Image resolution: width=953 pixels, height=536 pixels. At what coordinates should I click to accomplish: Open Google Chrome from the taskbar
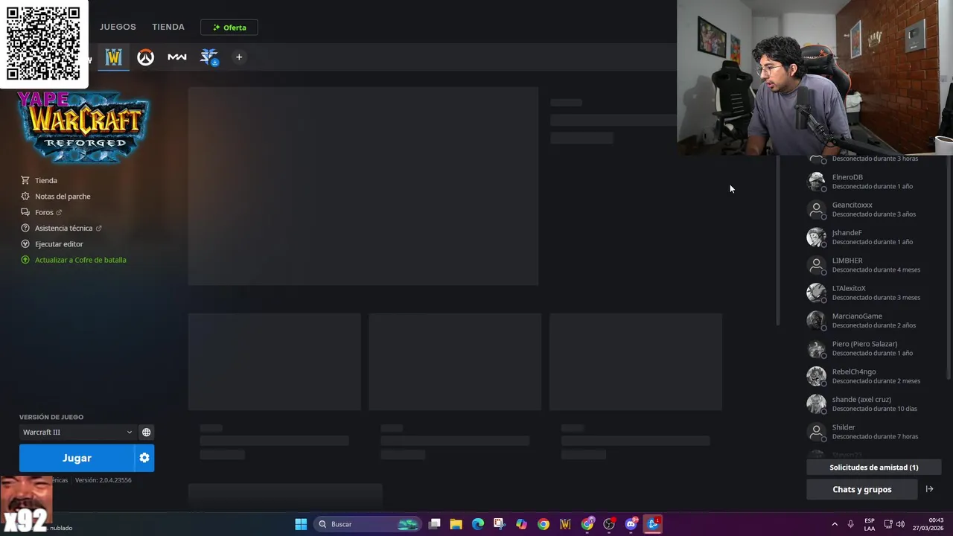tap(544, 524)
